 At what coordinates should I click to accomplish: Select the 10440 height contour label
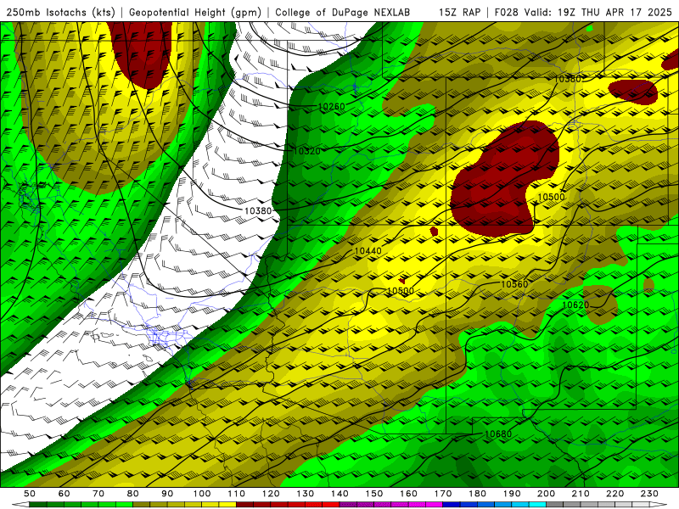pos(368,251)
